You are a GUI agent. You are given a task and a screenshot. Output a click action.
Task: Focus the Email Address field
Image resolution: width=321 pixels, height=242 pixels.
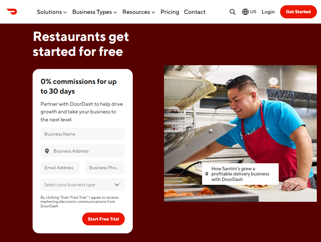pos(60,168)
